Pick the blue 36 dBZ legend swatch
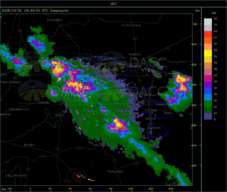227x192 pixels. click(208, 91)
